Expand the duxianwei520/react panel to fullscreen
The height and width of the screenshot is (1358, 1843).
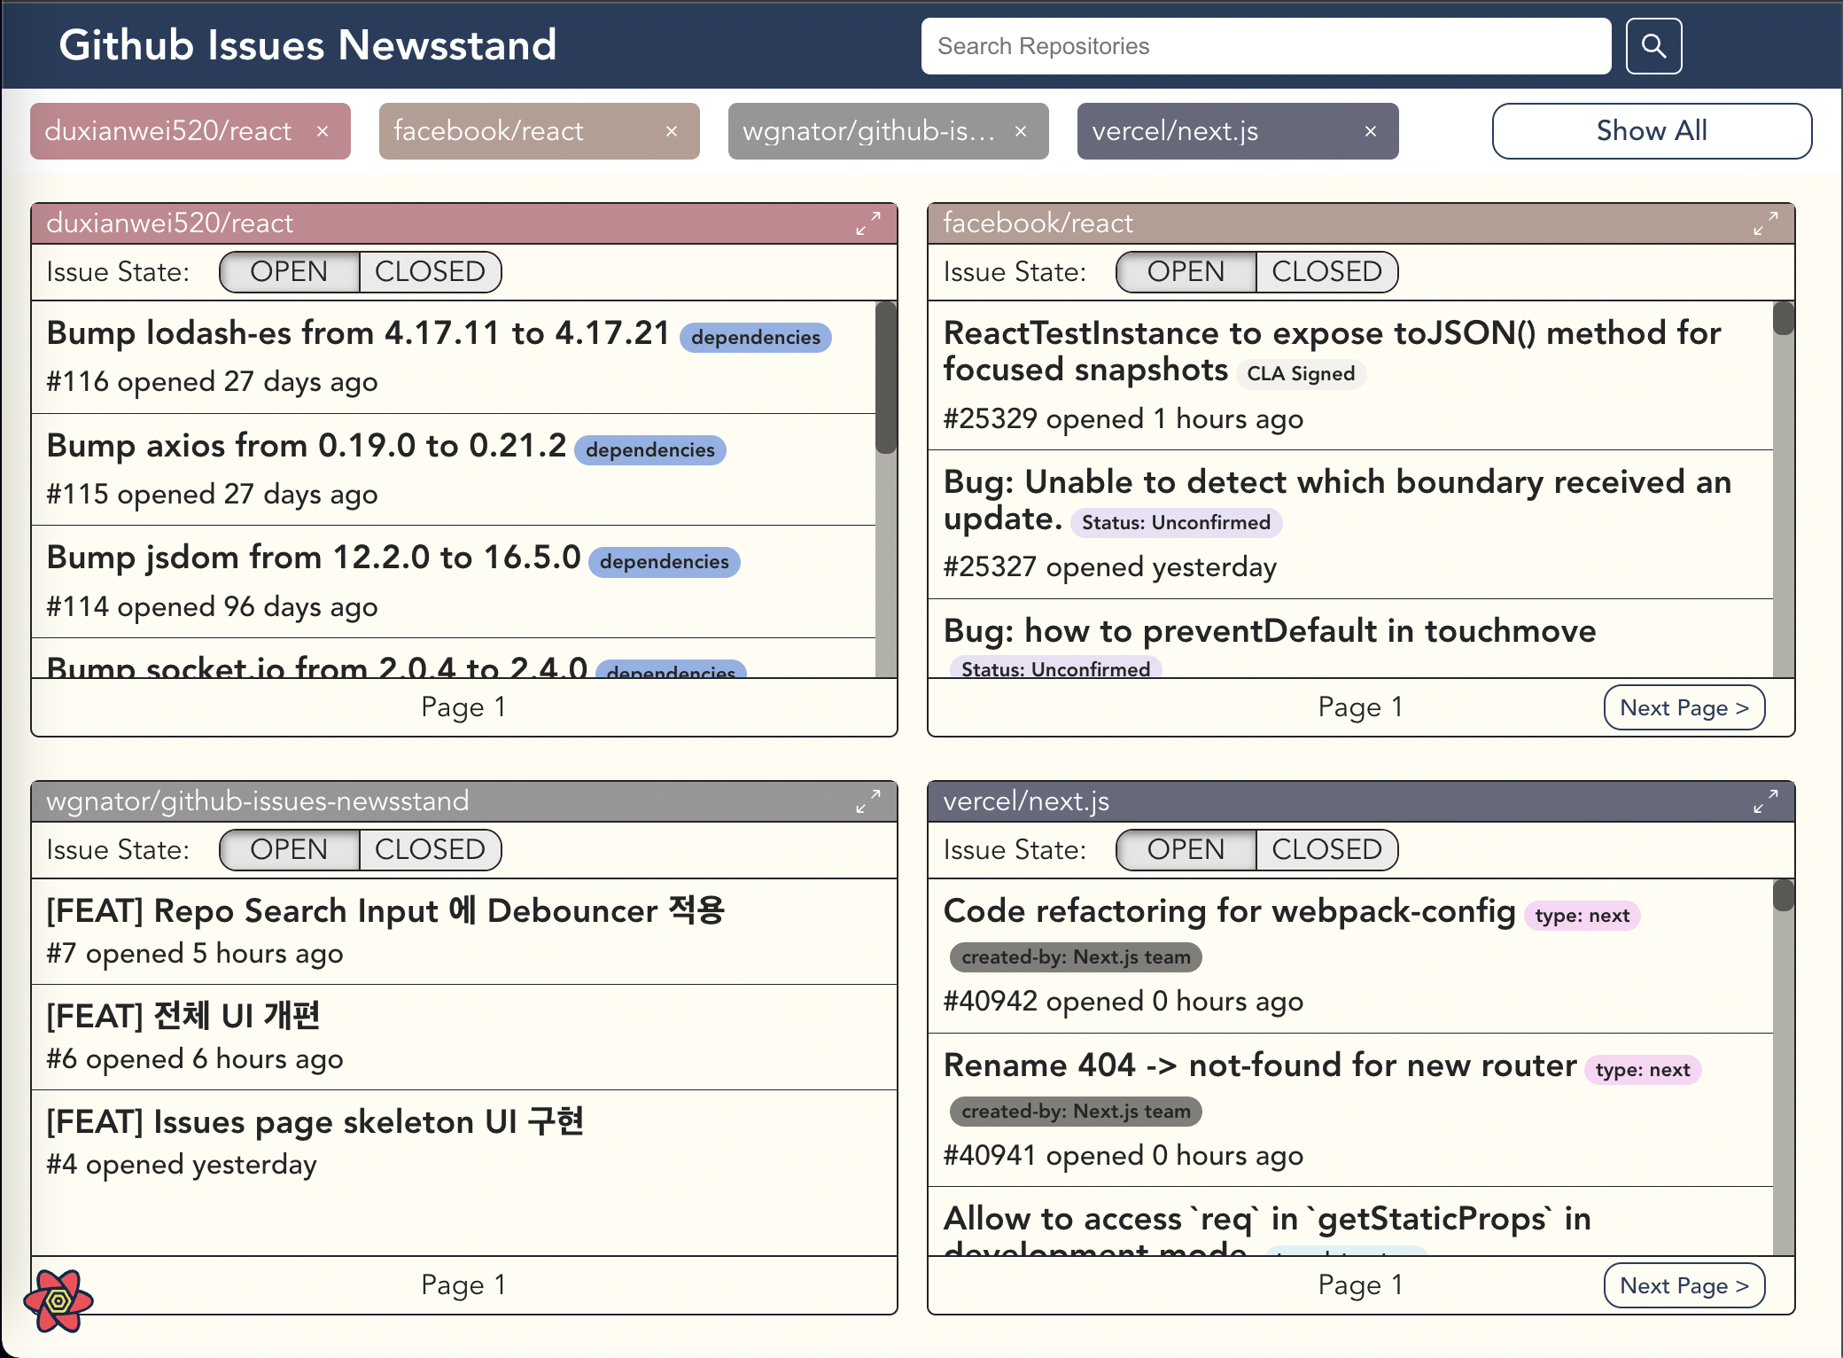pyautogui.click(x=868, y=223)
